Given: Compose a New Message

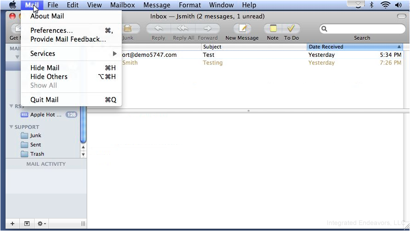Looking at the screenshot, I should point(243,28).
